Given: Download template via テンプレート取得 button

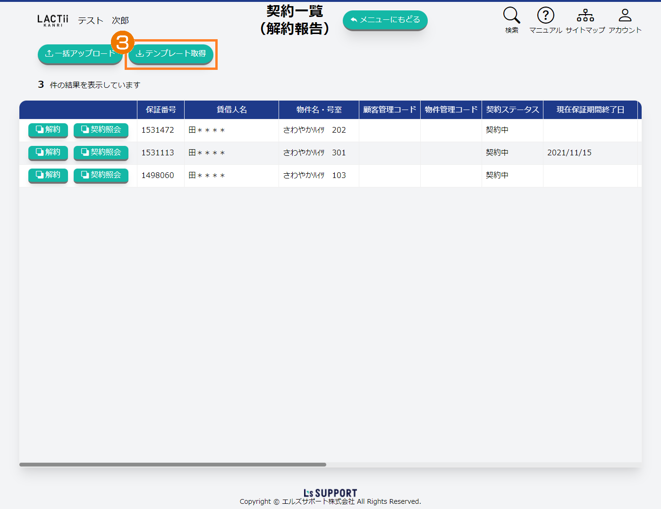Looking at the screenshot, I should click(171, 54).
